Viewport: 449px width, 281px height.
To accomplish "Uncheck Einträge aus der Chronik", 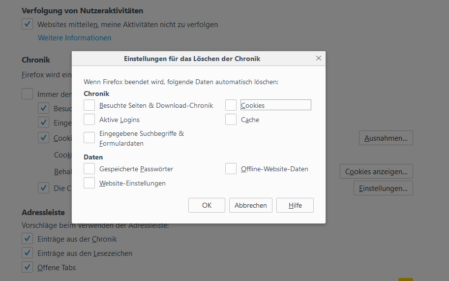I will tap(28, 239).
